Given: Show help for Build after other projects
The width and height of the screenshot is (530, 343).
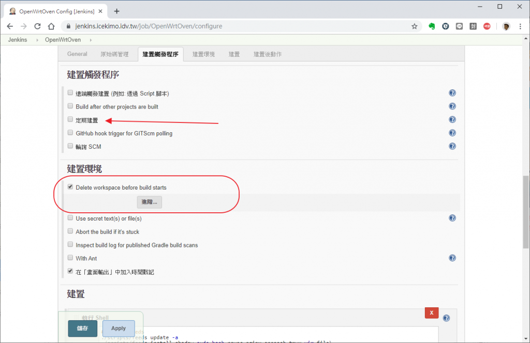Looking at the screenshot, I should pos(452,106).
